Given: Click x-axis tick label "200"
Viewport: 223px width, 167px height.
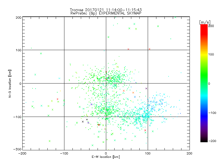Looking at the screenshot, I should click(x=190, y=153).
